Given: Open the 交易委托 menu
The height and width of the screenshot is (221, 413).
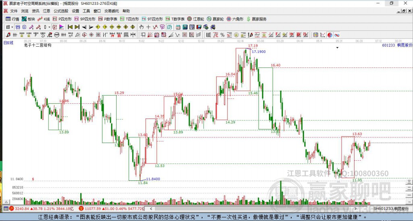Looking at the screenshot, I should (x=111, y=11).
